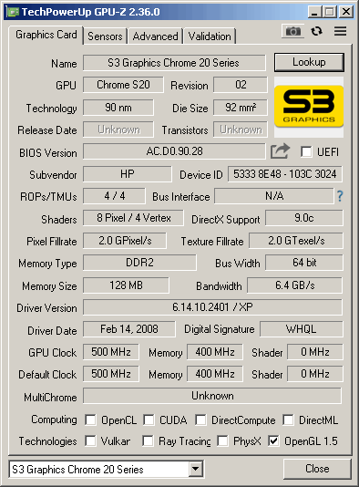Toggle the PhysX checkbox

point(222,440)
